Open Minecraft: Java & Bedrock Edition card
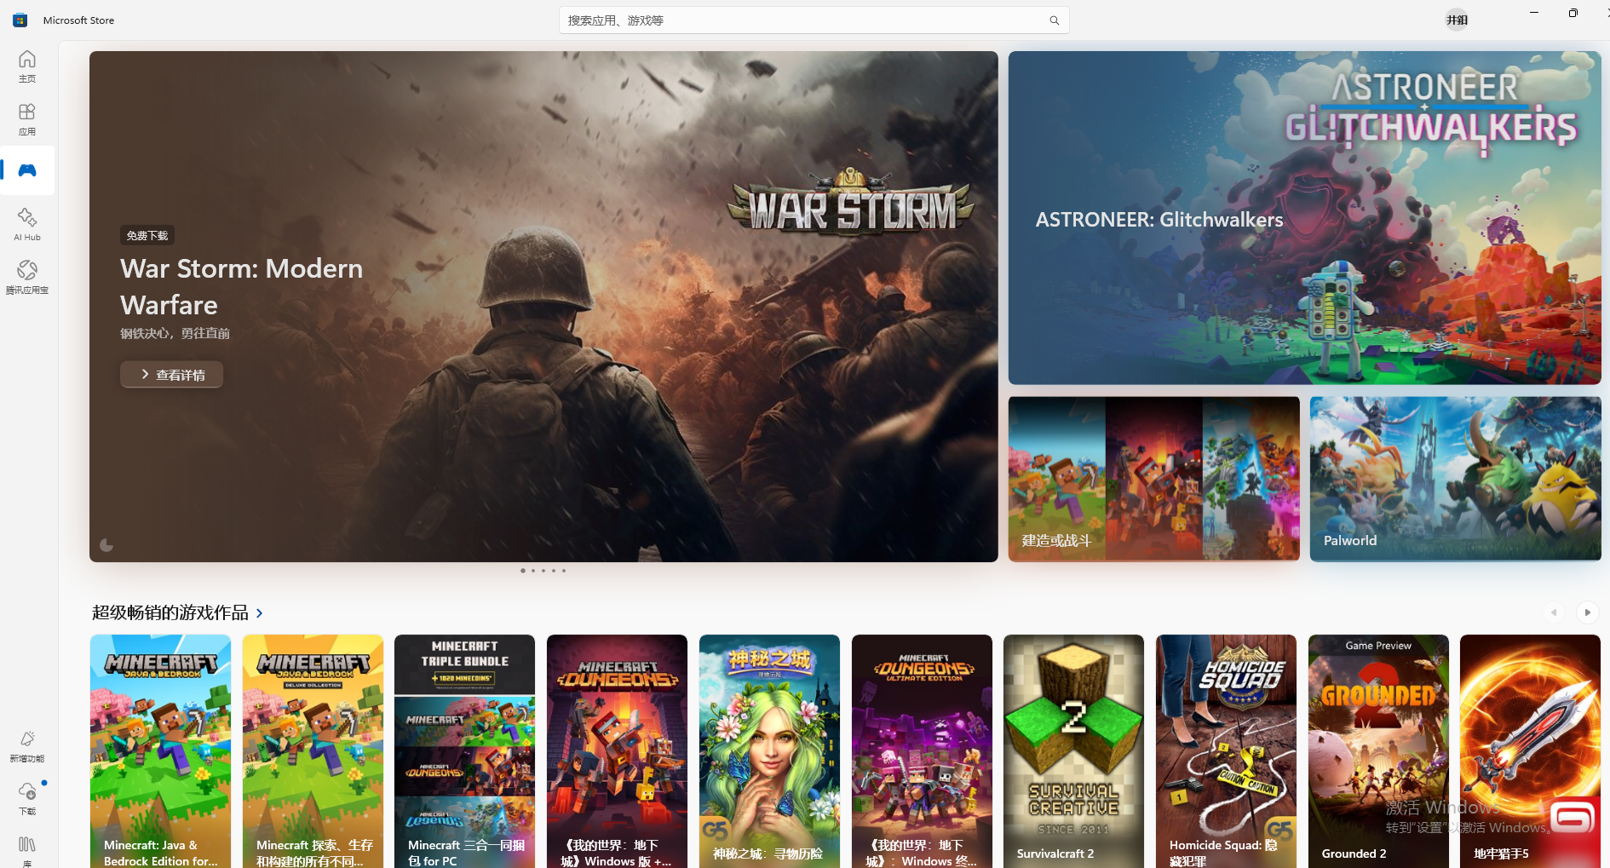This screenshot has height=868, width=1610. (160, 751)
